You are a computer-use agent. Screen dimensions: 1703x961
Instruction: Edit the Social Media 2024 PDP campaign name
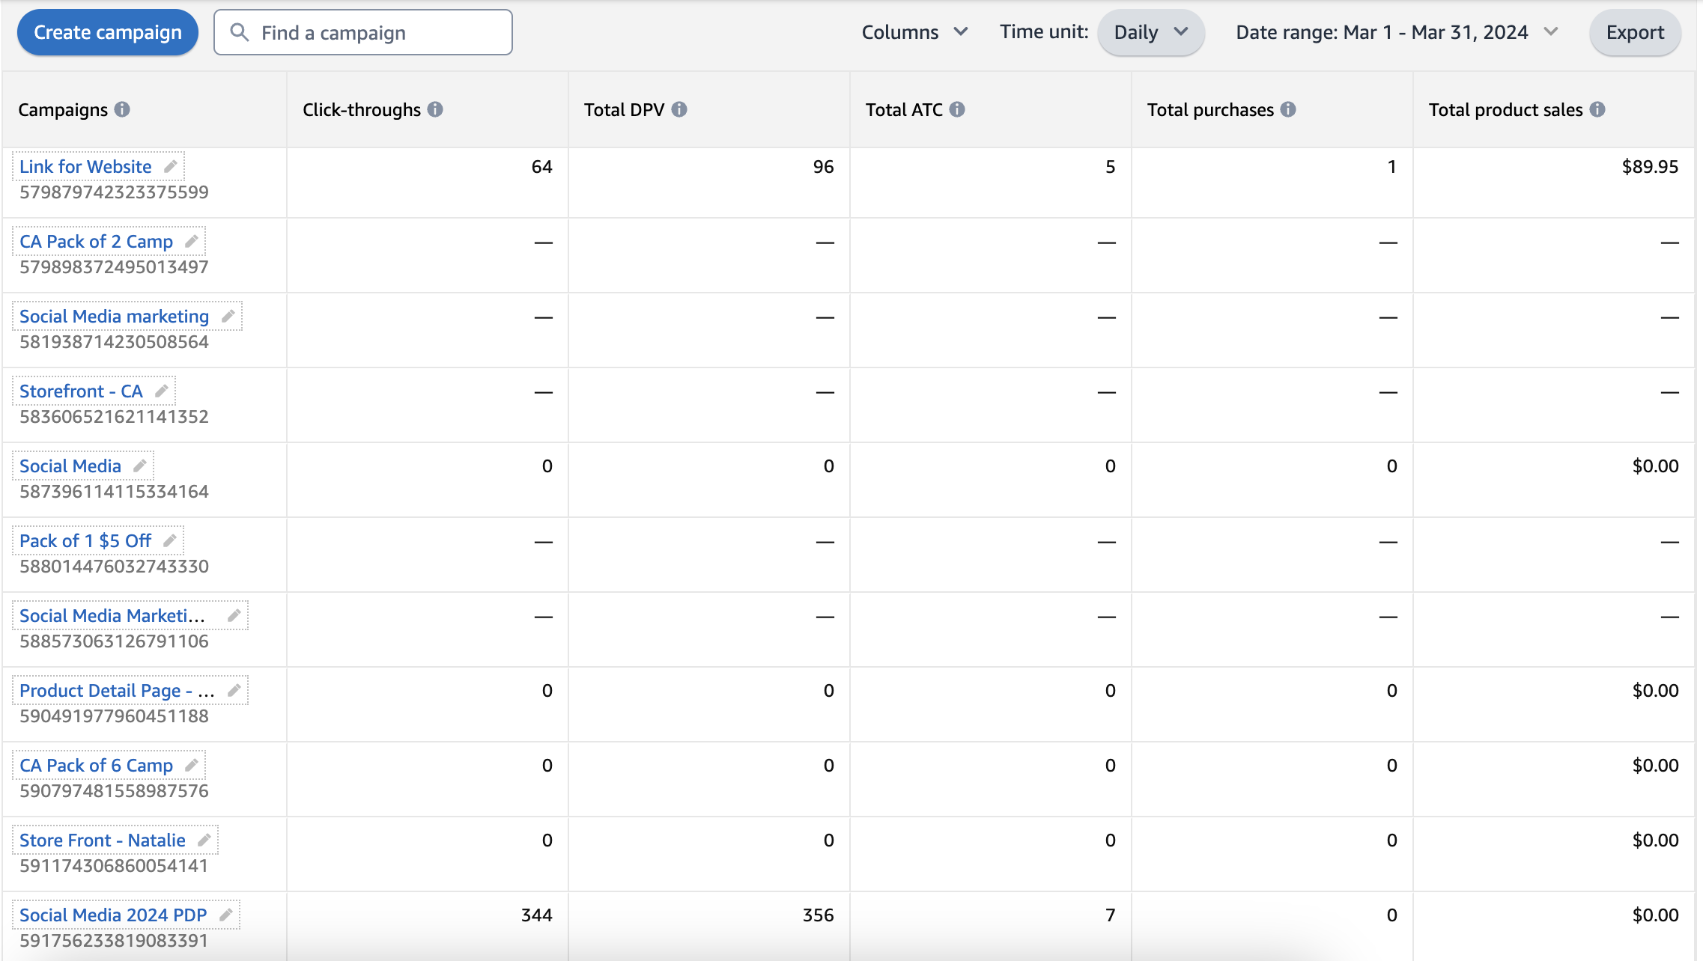[x=226, y=915]
